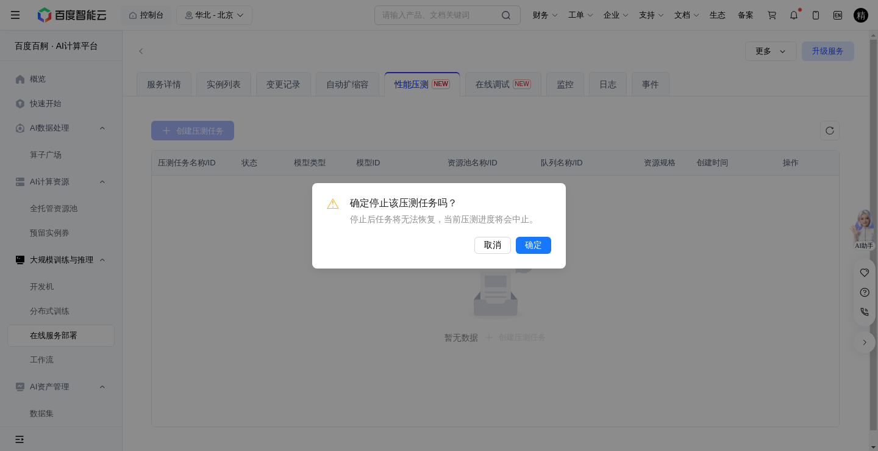Open the help question mark icon
The image size is (878, 451).
(x=865, y=292)
